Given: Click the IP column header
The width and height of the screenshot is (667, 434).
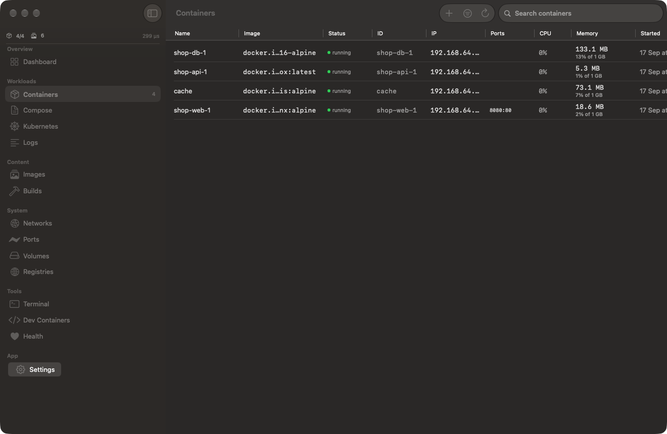Looking at the screenshot, I should pos(434,33).
